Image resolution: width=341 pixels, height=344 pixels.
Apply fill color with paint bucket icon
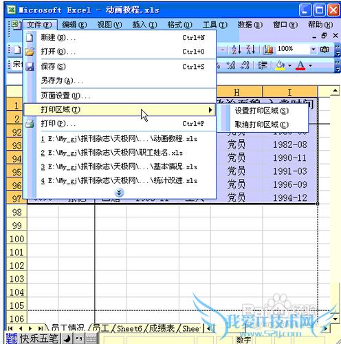point(280,65)
